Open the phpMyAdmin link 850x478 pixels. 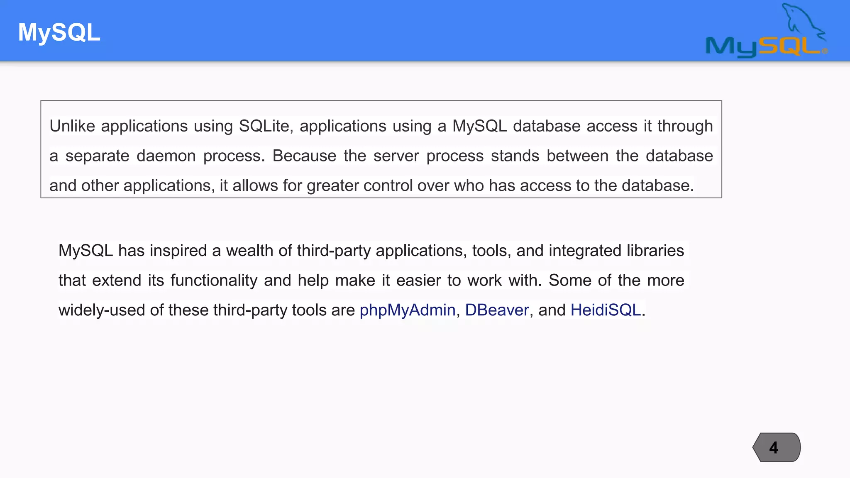pos(407,310)
